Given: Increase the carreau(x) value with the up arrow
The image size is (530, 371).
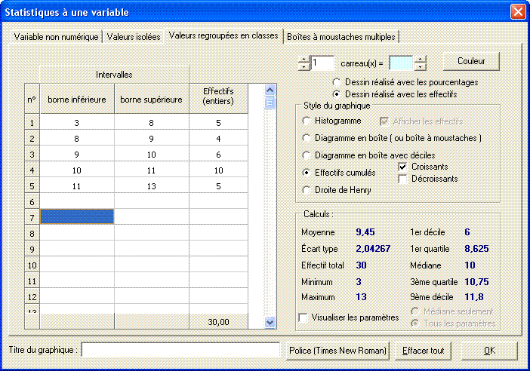Looking at the screenshot, I should pos(421,59).
